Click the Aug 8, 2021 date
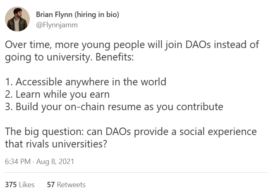This screenshot has height=193, width=268. 55,162
